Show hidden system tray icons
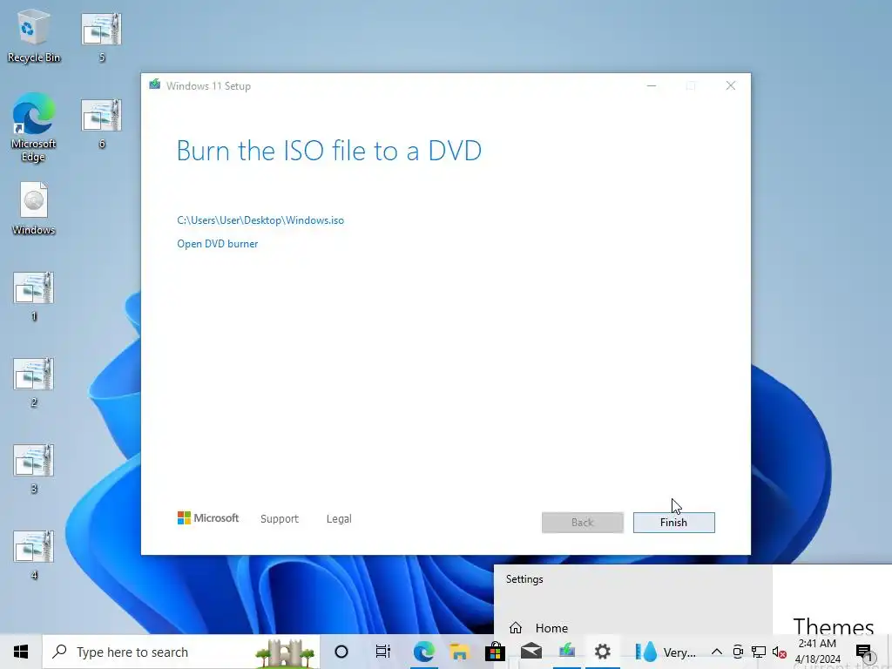The height and width of the screenshot is (669, 892). [717, 652]
